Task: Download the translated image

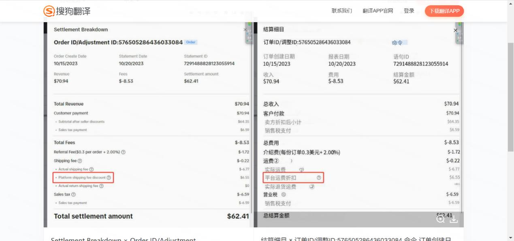Action: [454, 219]
